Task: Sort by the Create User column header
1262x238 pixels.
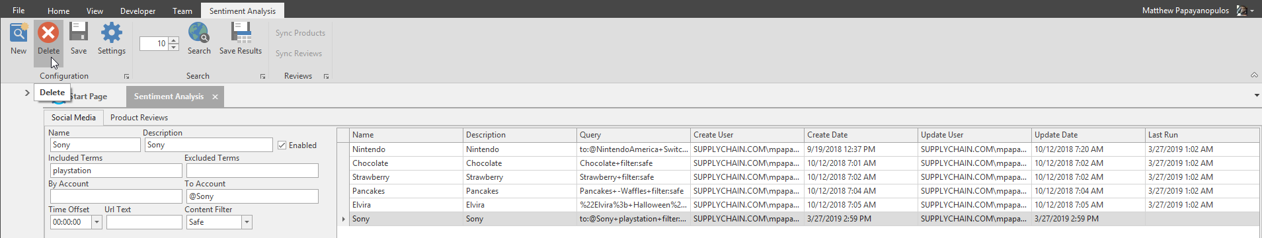Action: click(x=747, y=135)
